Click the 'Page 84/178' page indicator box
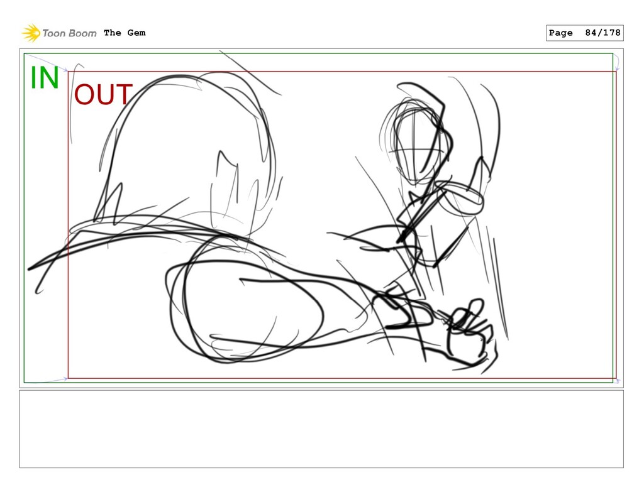 pyautogui.click(x=584, y=33)
